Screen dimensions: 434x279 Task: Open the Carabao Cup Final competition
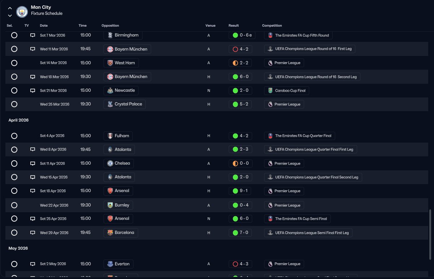click(x=286, y=91)
